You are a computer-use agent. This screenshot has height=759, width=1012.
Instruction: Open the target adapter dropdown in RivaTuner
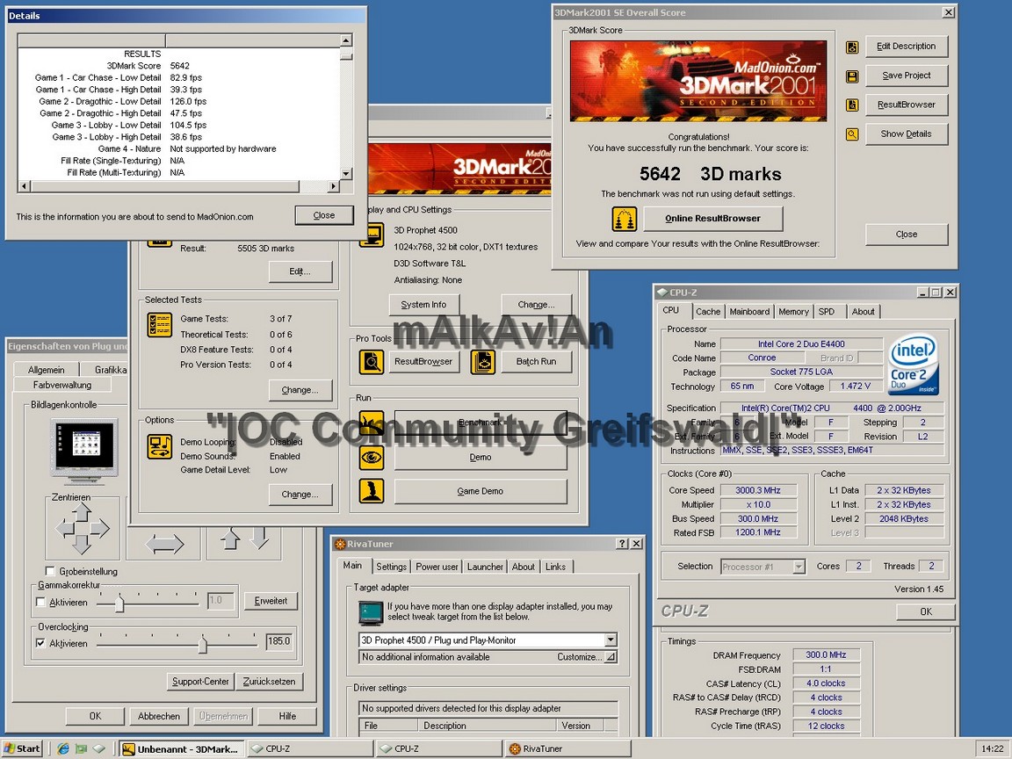[x=611, y=640]
